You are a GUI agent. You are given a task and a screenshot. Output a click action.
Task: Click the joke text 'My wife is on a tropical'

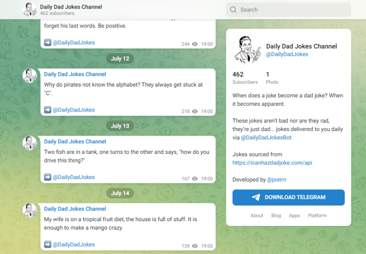pos(121,223)
